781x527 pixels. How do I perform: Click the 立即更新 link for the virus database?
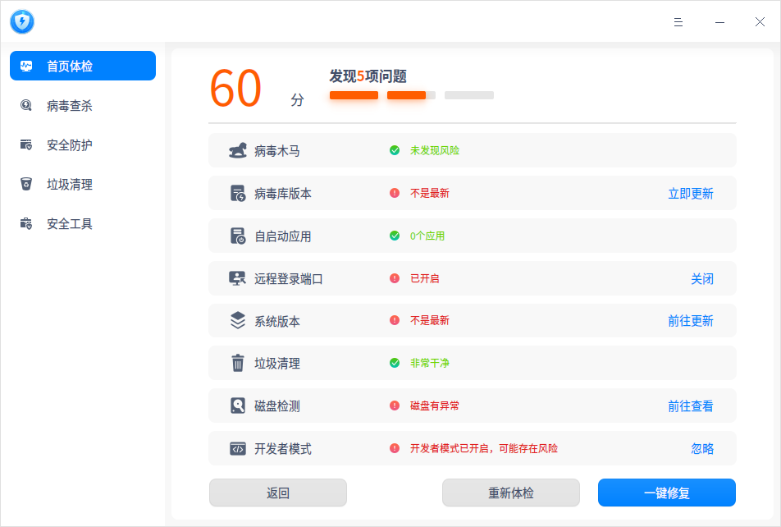click(691, 194)
